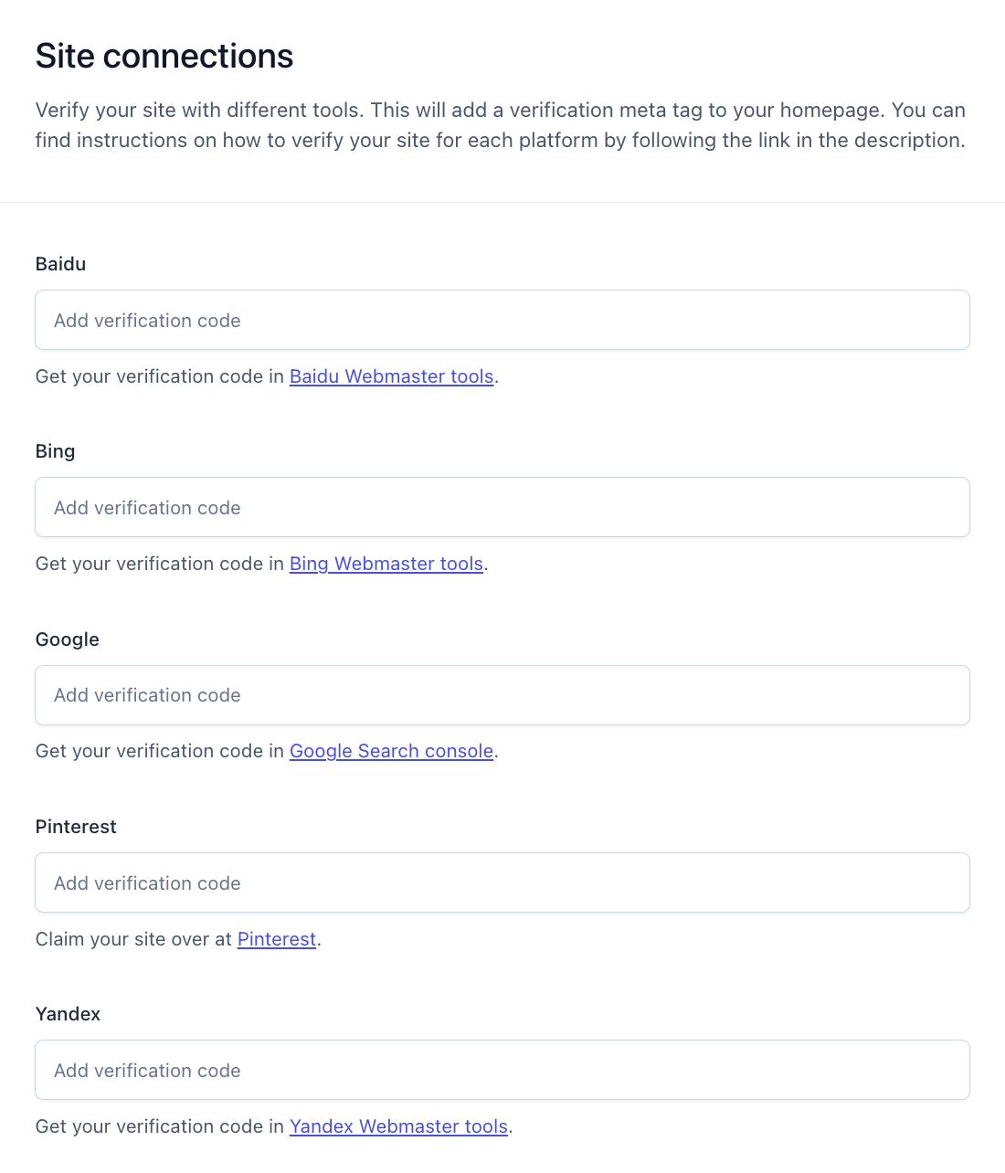Click the Google verification code field
The height and width of the screenshot is (1173, 1005).
click(x=503, y=695)
